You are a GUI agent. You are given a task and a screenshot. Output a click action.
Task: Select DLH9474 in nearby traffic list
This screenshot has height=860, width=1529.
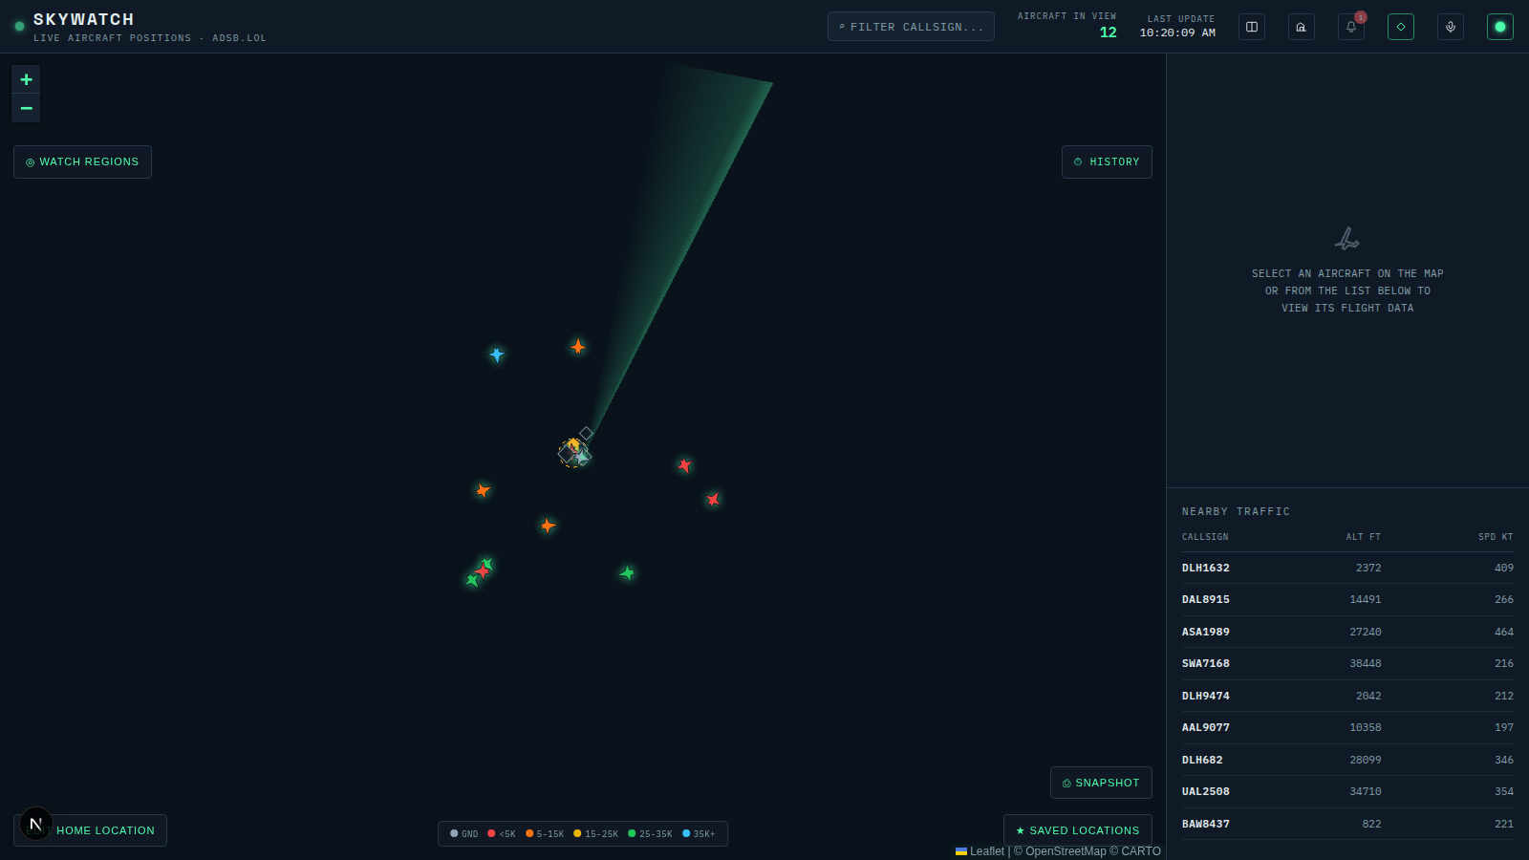[x=1347, y=696]
